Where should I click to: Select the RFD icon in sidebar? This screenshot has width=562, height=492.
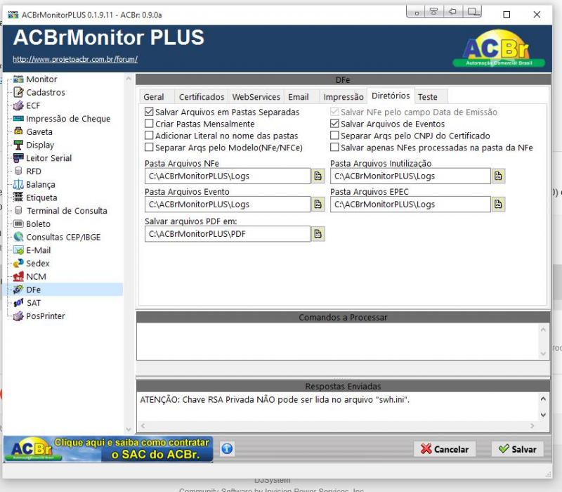[18, 171]
